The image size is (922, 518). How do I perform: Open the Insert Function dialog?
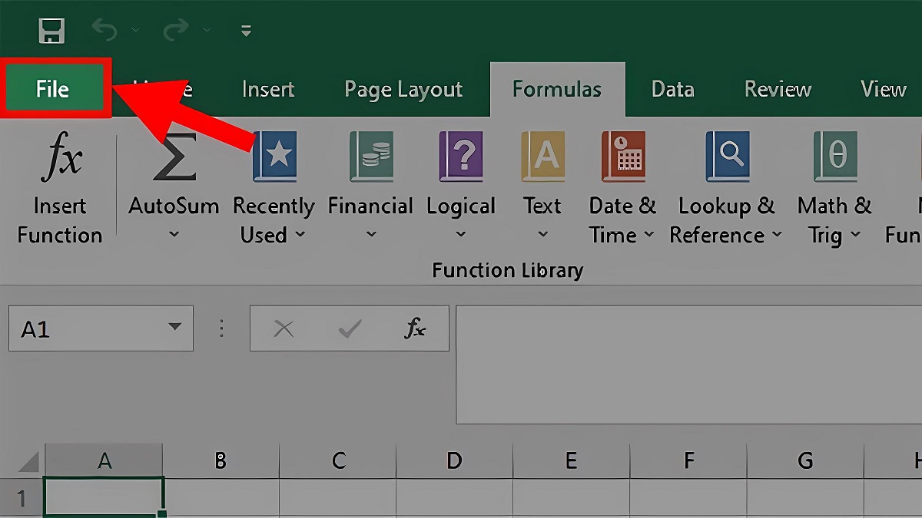(60, 184)
